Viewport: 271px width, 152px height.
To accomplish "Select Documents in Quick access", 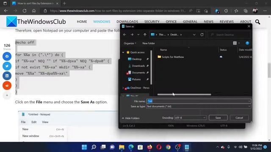I will pyautogui.click(x=138, y=73).
